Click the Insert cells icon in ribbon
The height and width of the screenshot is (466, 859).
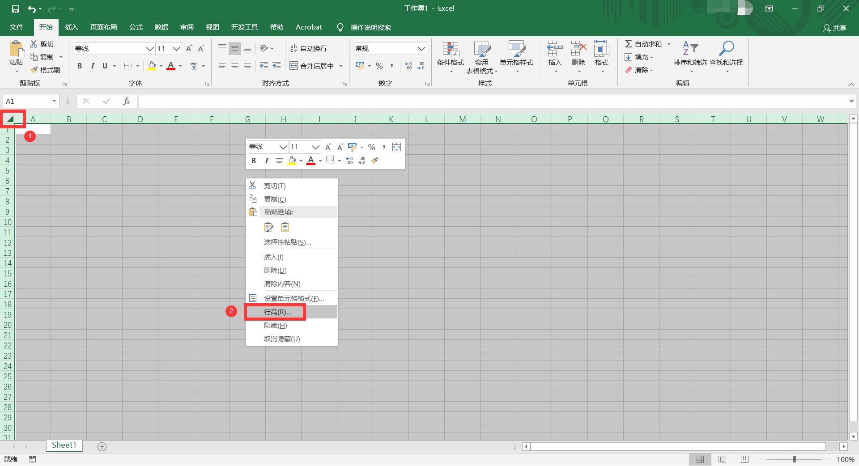point(555,48)
